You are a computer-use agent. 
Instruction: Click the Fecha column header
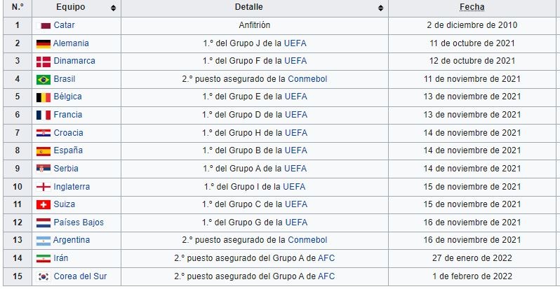(472, 7)
